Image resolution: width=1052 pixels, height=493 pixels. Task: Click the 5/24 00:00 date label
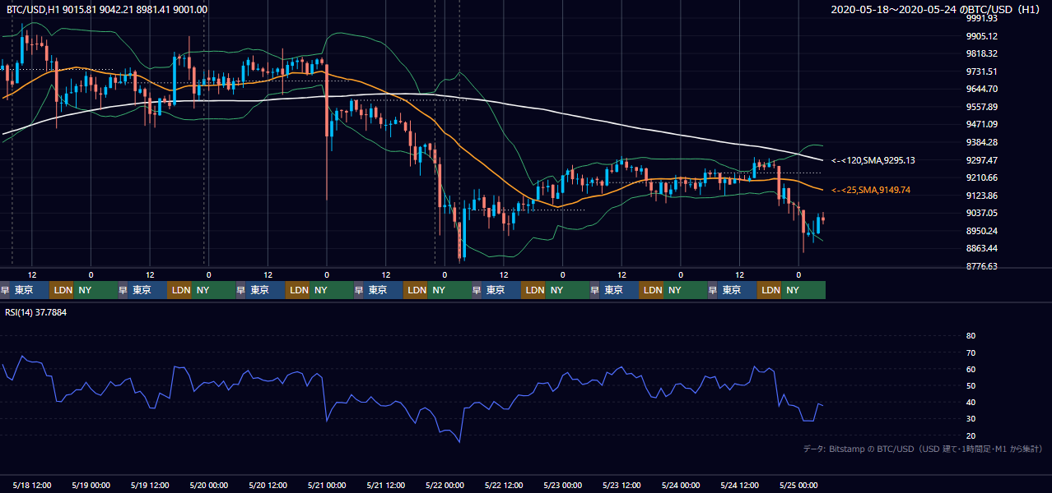[x=680, y=486]
